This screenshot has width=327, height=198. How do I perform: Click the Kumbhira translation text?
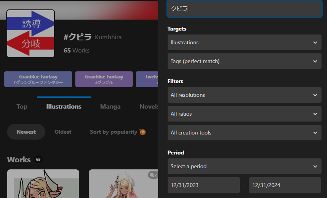point(108,37)
